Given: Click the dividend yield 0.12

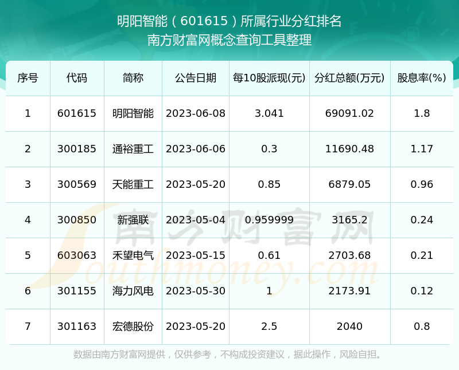Looking at the screenshot, I should coord(422,291).
